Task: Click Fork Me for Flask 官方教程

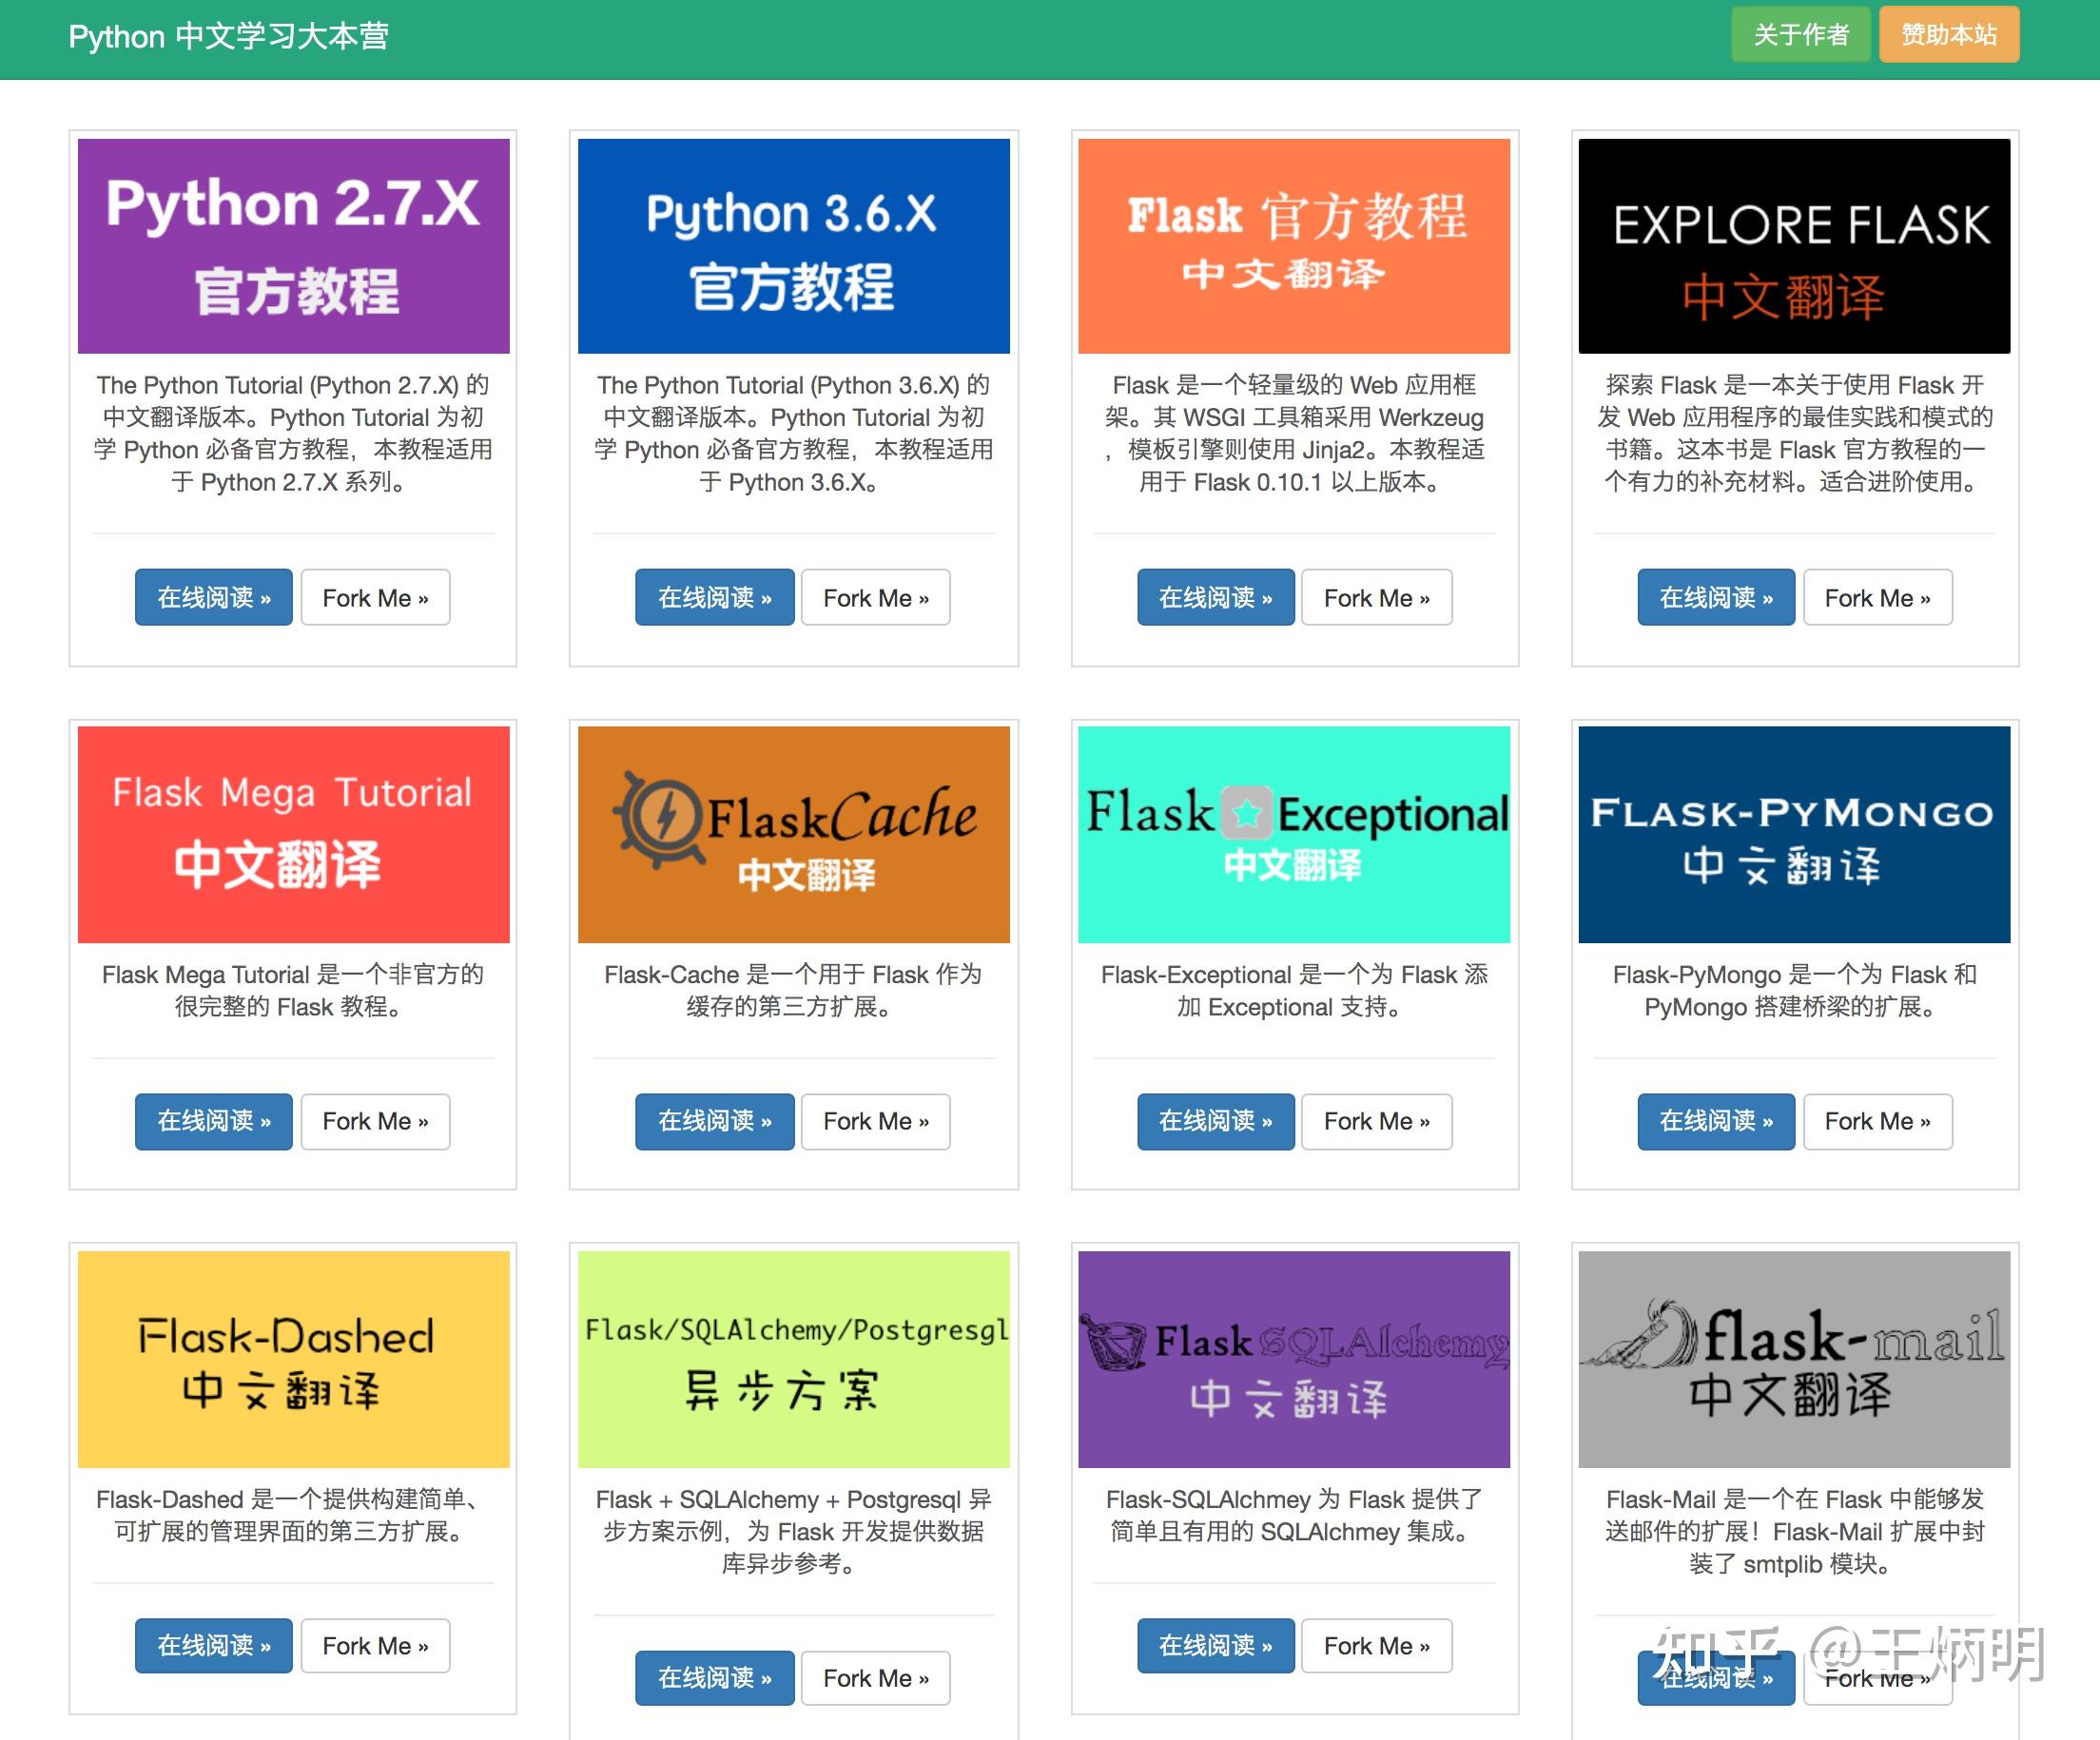Action: (1377, 597)
